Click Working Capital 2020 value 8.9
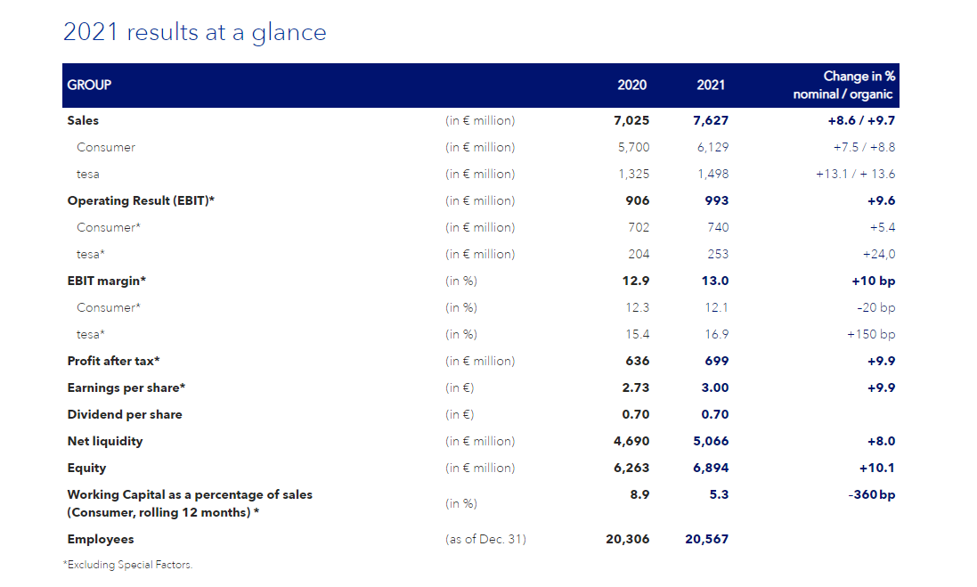Image resolution: width=977 pixels, height=587 pixels. [x=639, y=494]
